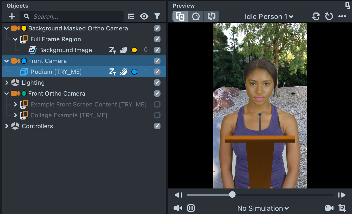Mute the preview audio speaker icon
352x214 pixels.
pyautogui.click(x=178, y=208)
